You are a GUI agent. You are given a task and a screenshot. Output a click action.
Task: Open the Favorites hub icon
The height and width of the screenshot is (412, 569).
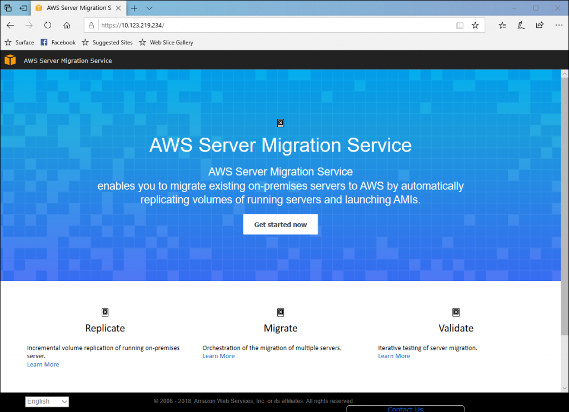click(502, 25)
